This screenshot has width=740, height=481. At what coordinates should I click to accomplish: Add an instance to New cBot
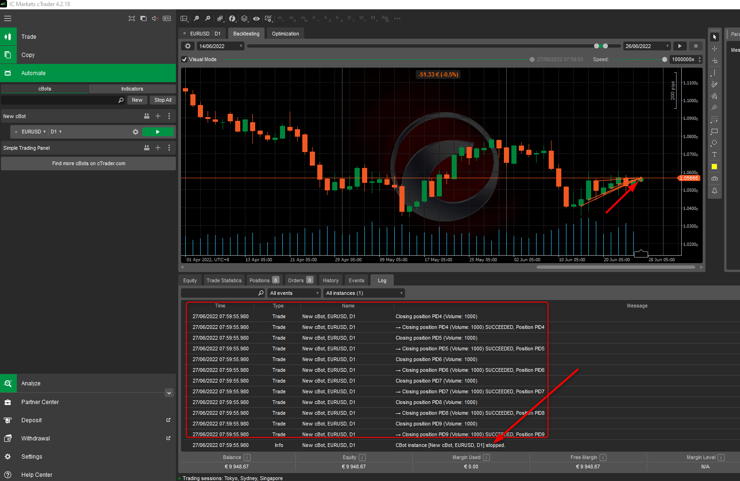pos(158,116)
